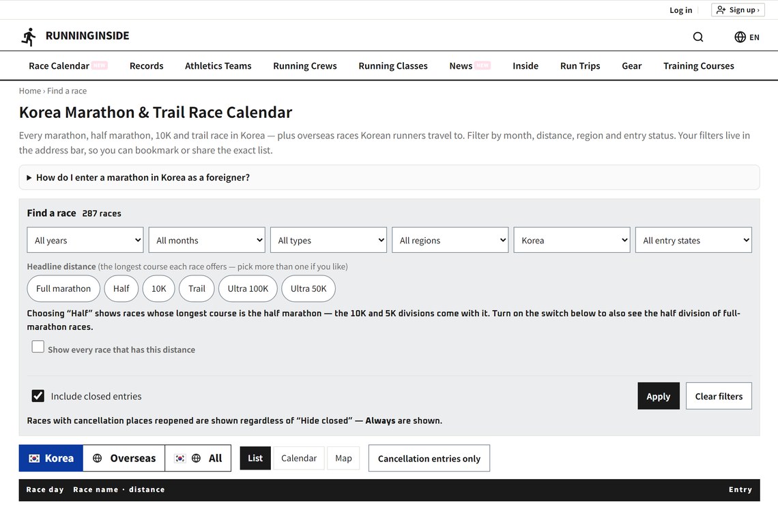778x505 pixels.
Task: Switch to the All races tab
Action: [x=198, y=459]
